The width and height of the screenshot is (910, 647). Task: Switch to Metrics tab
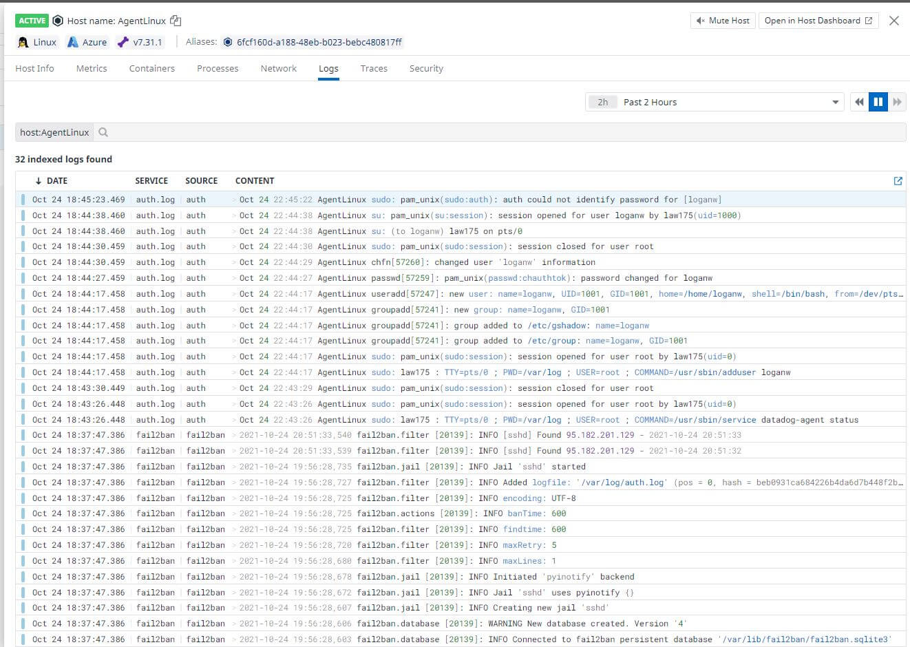92,68
